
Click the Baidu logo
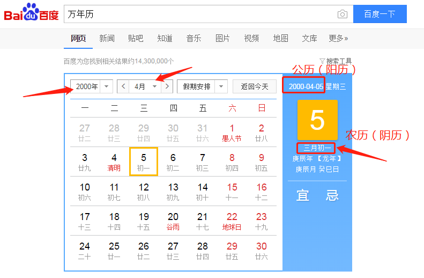[31, 12]
